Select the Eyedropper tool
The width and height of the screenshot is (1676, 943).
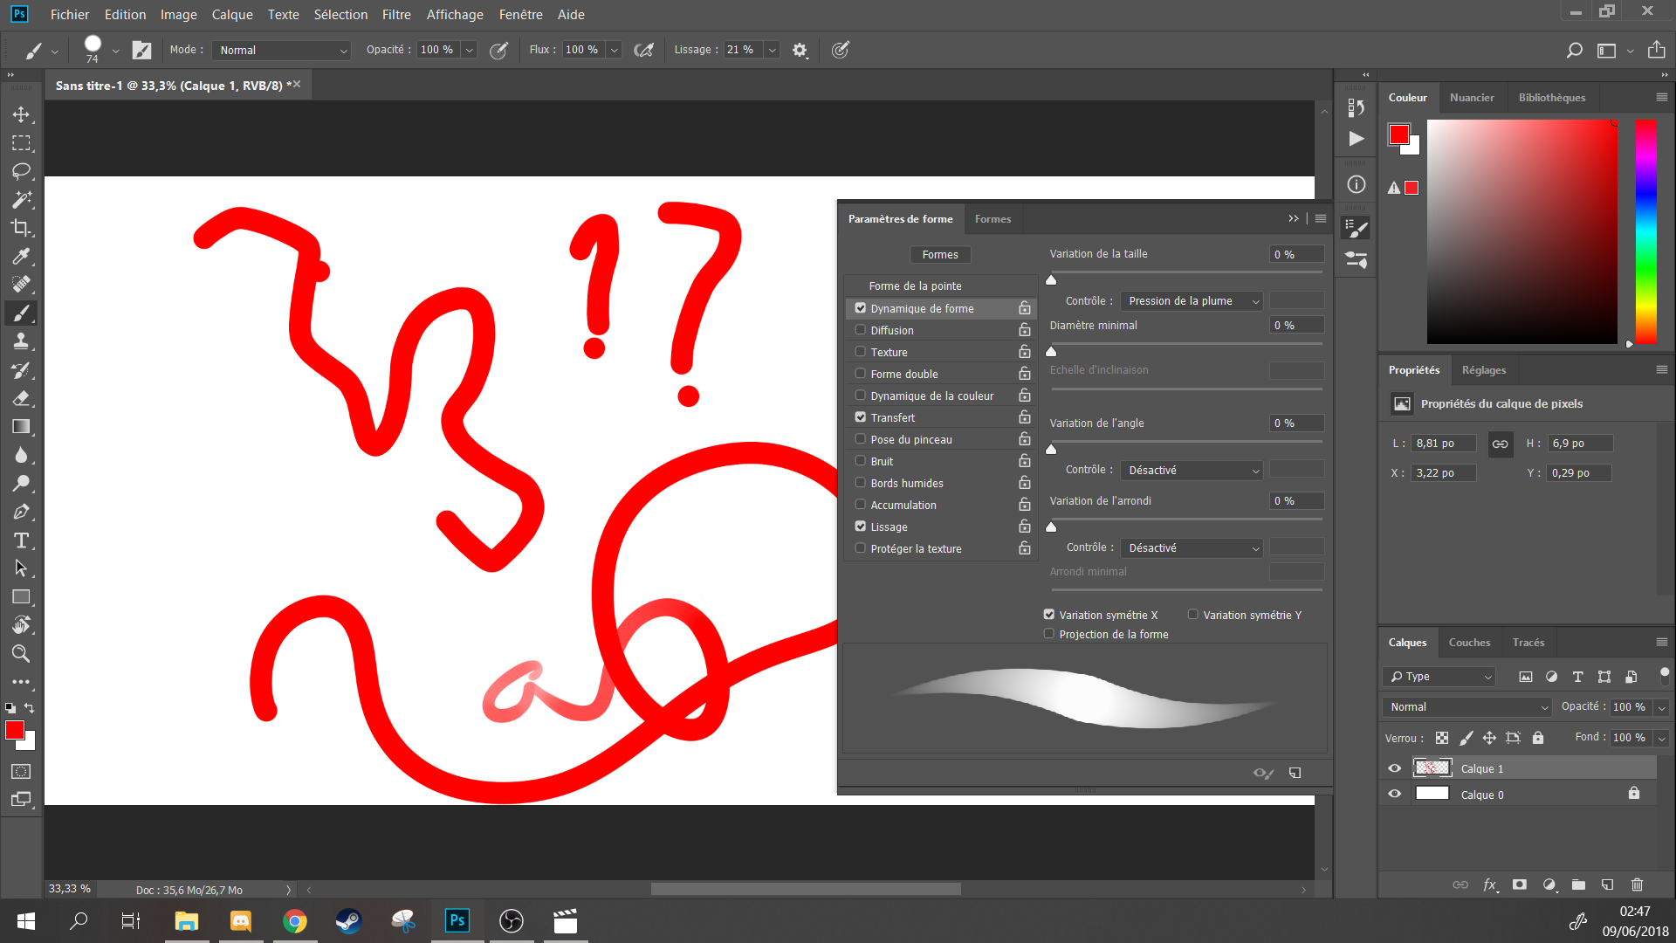22,257
